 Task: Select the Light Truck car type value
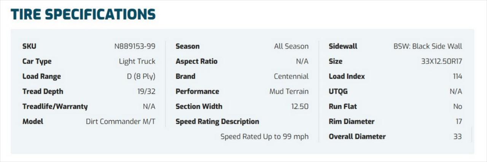point(137,61)
